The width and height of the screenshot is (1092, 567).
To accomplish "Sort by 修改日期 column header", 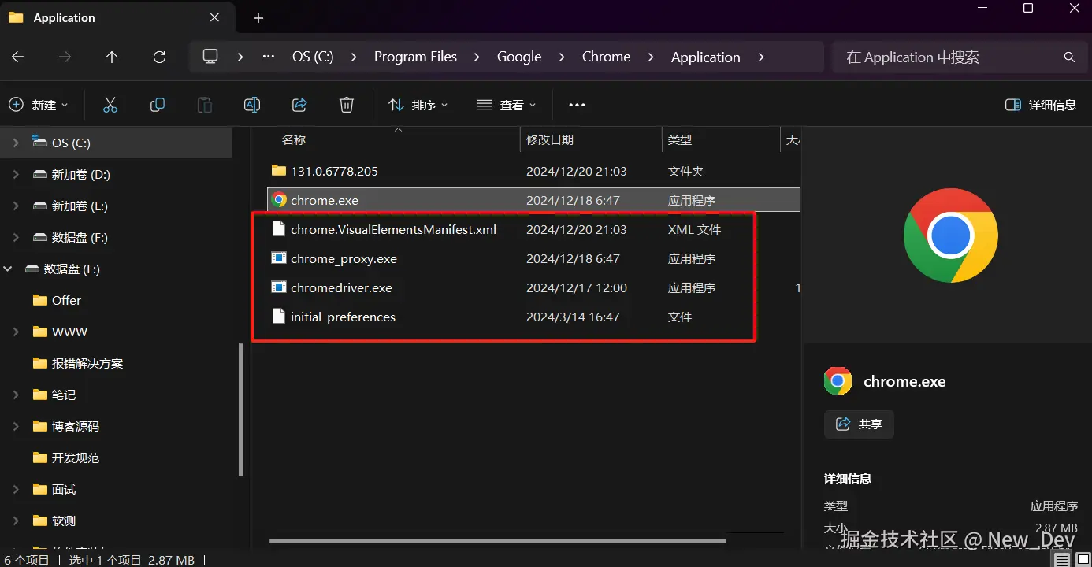I will click(550, 139).
